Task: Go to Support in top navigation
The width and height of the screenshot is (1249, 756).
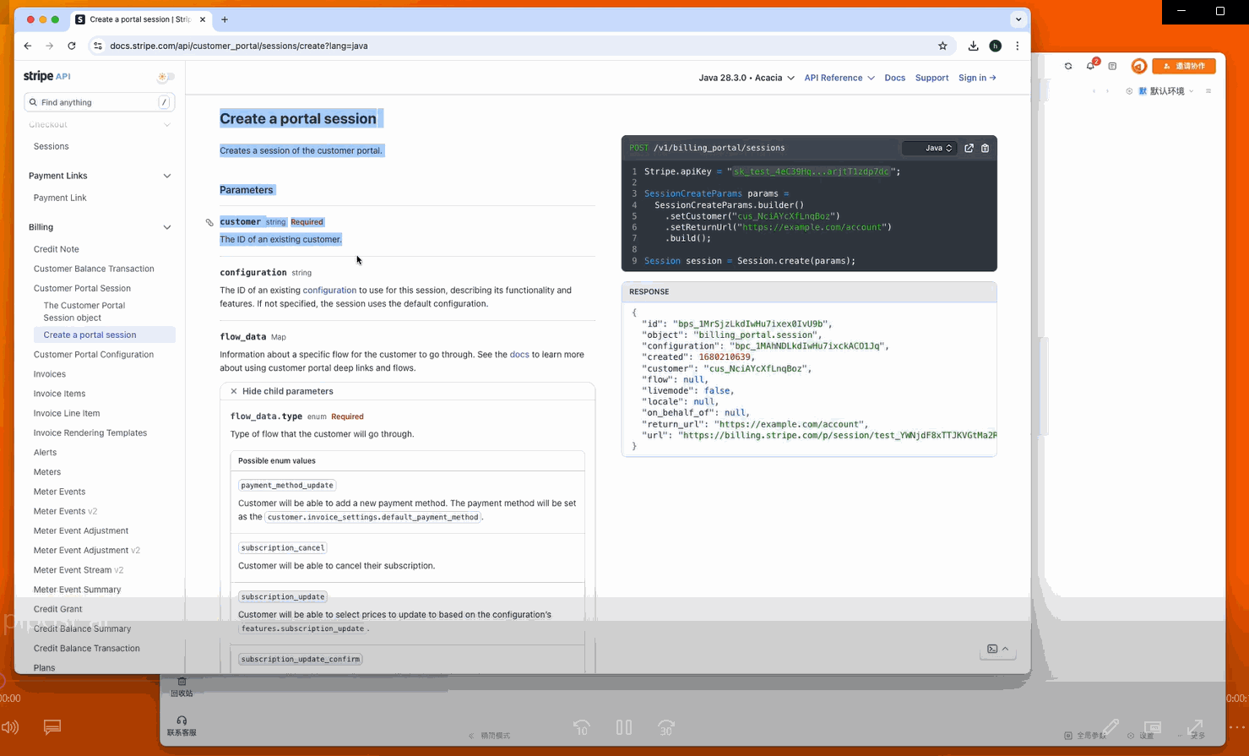Action: point(931,78)
